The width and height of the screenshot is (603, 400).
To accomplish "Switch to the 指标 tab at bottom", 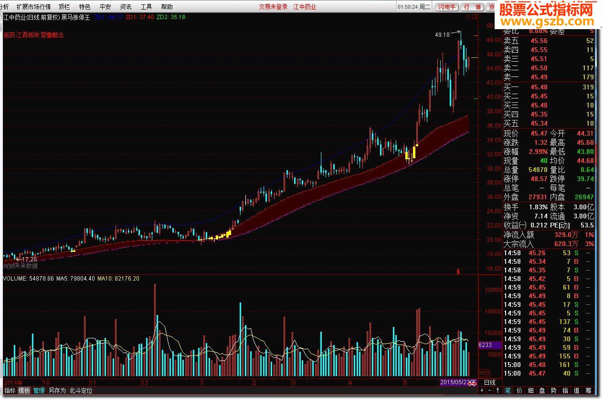I will (10, 390).
